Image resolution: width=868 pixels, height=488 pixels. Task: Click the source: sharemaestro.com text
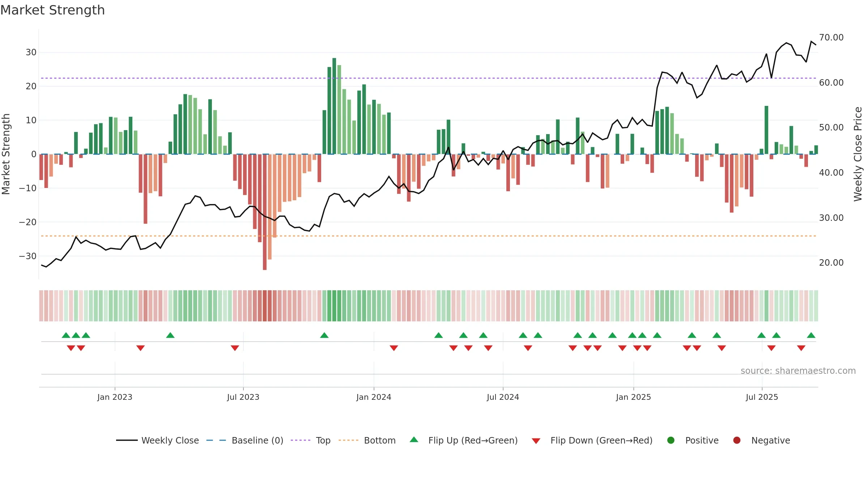798,371
